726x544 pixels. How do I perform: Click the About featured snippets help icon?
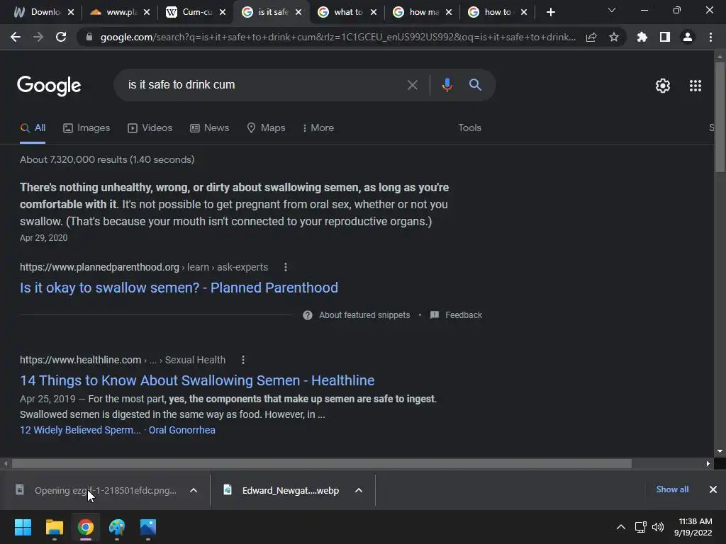[308, 315]
